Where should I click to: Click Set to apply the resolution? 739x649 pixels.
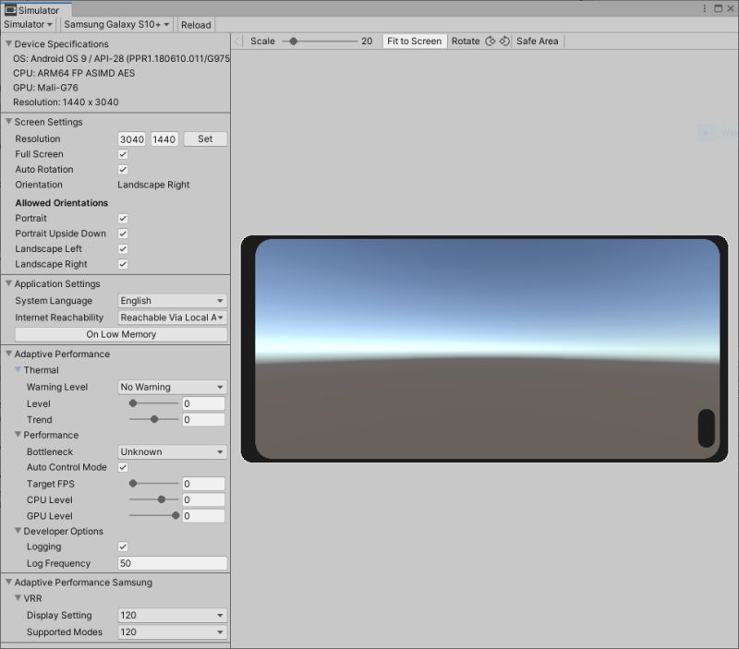(x=204, y=138)
